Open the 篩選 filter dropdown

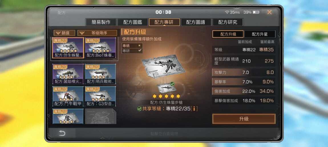click(64, 33)
